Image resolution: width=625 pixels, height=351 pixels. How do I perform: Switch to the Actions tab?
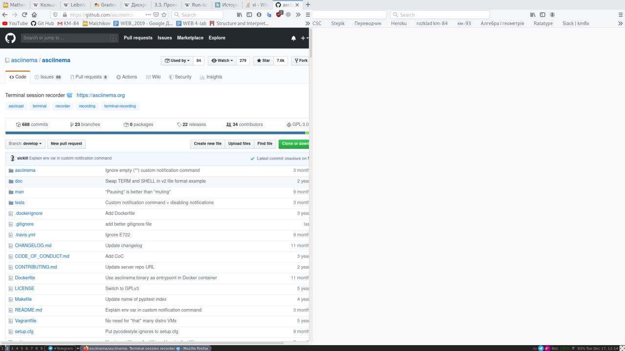point(126,77)
